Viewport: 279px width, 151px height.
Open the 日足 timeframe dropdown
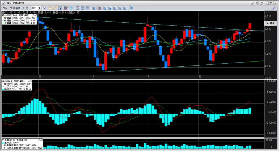tap(27, 8)
